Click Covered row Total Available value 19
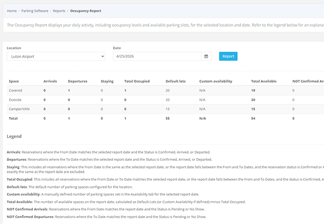The width and height of the screenshot is (324, 224). pyautogui.click(x=253, y=90)
